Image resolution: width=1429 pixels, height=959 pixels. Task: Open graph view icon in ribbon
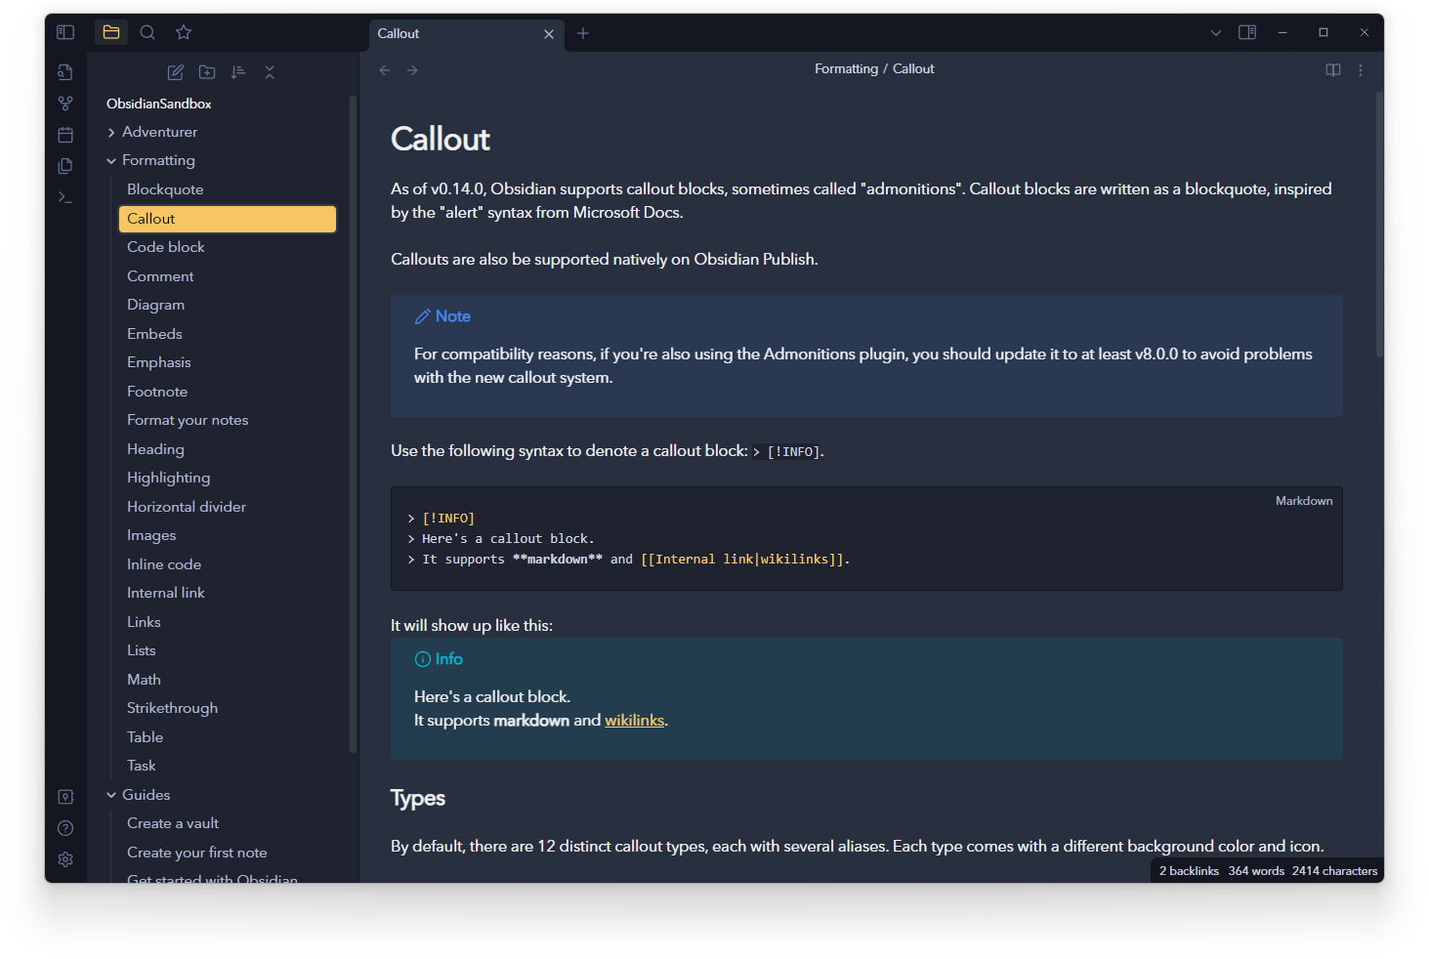(x=65, y=104)
